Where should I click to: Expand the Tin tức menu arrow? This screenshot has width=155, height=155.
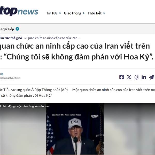(x=60, y=13)
